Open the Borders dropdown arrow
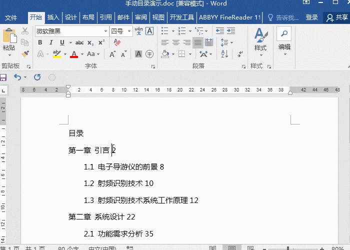The width and height of the screenshot is (350, 250). click(x=190, y=54)
